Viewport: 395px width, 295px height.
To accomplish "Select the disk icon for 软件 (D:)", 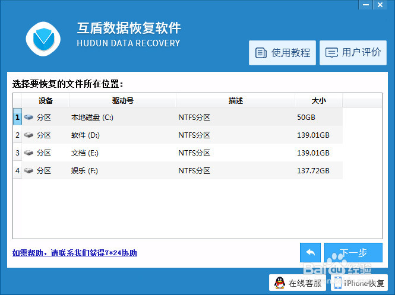I will pos(29,135).
